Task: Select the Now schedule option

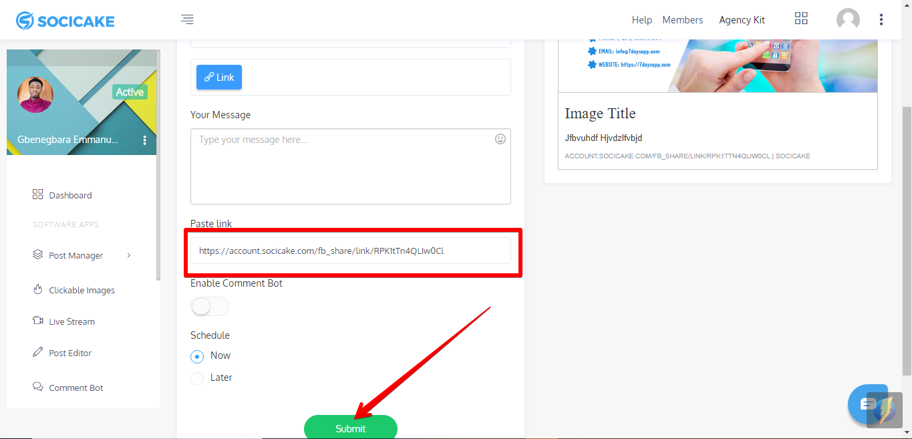Action: pos(197,356)
